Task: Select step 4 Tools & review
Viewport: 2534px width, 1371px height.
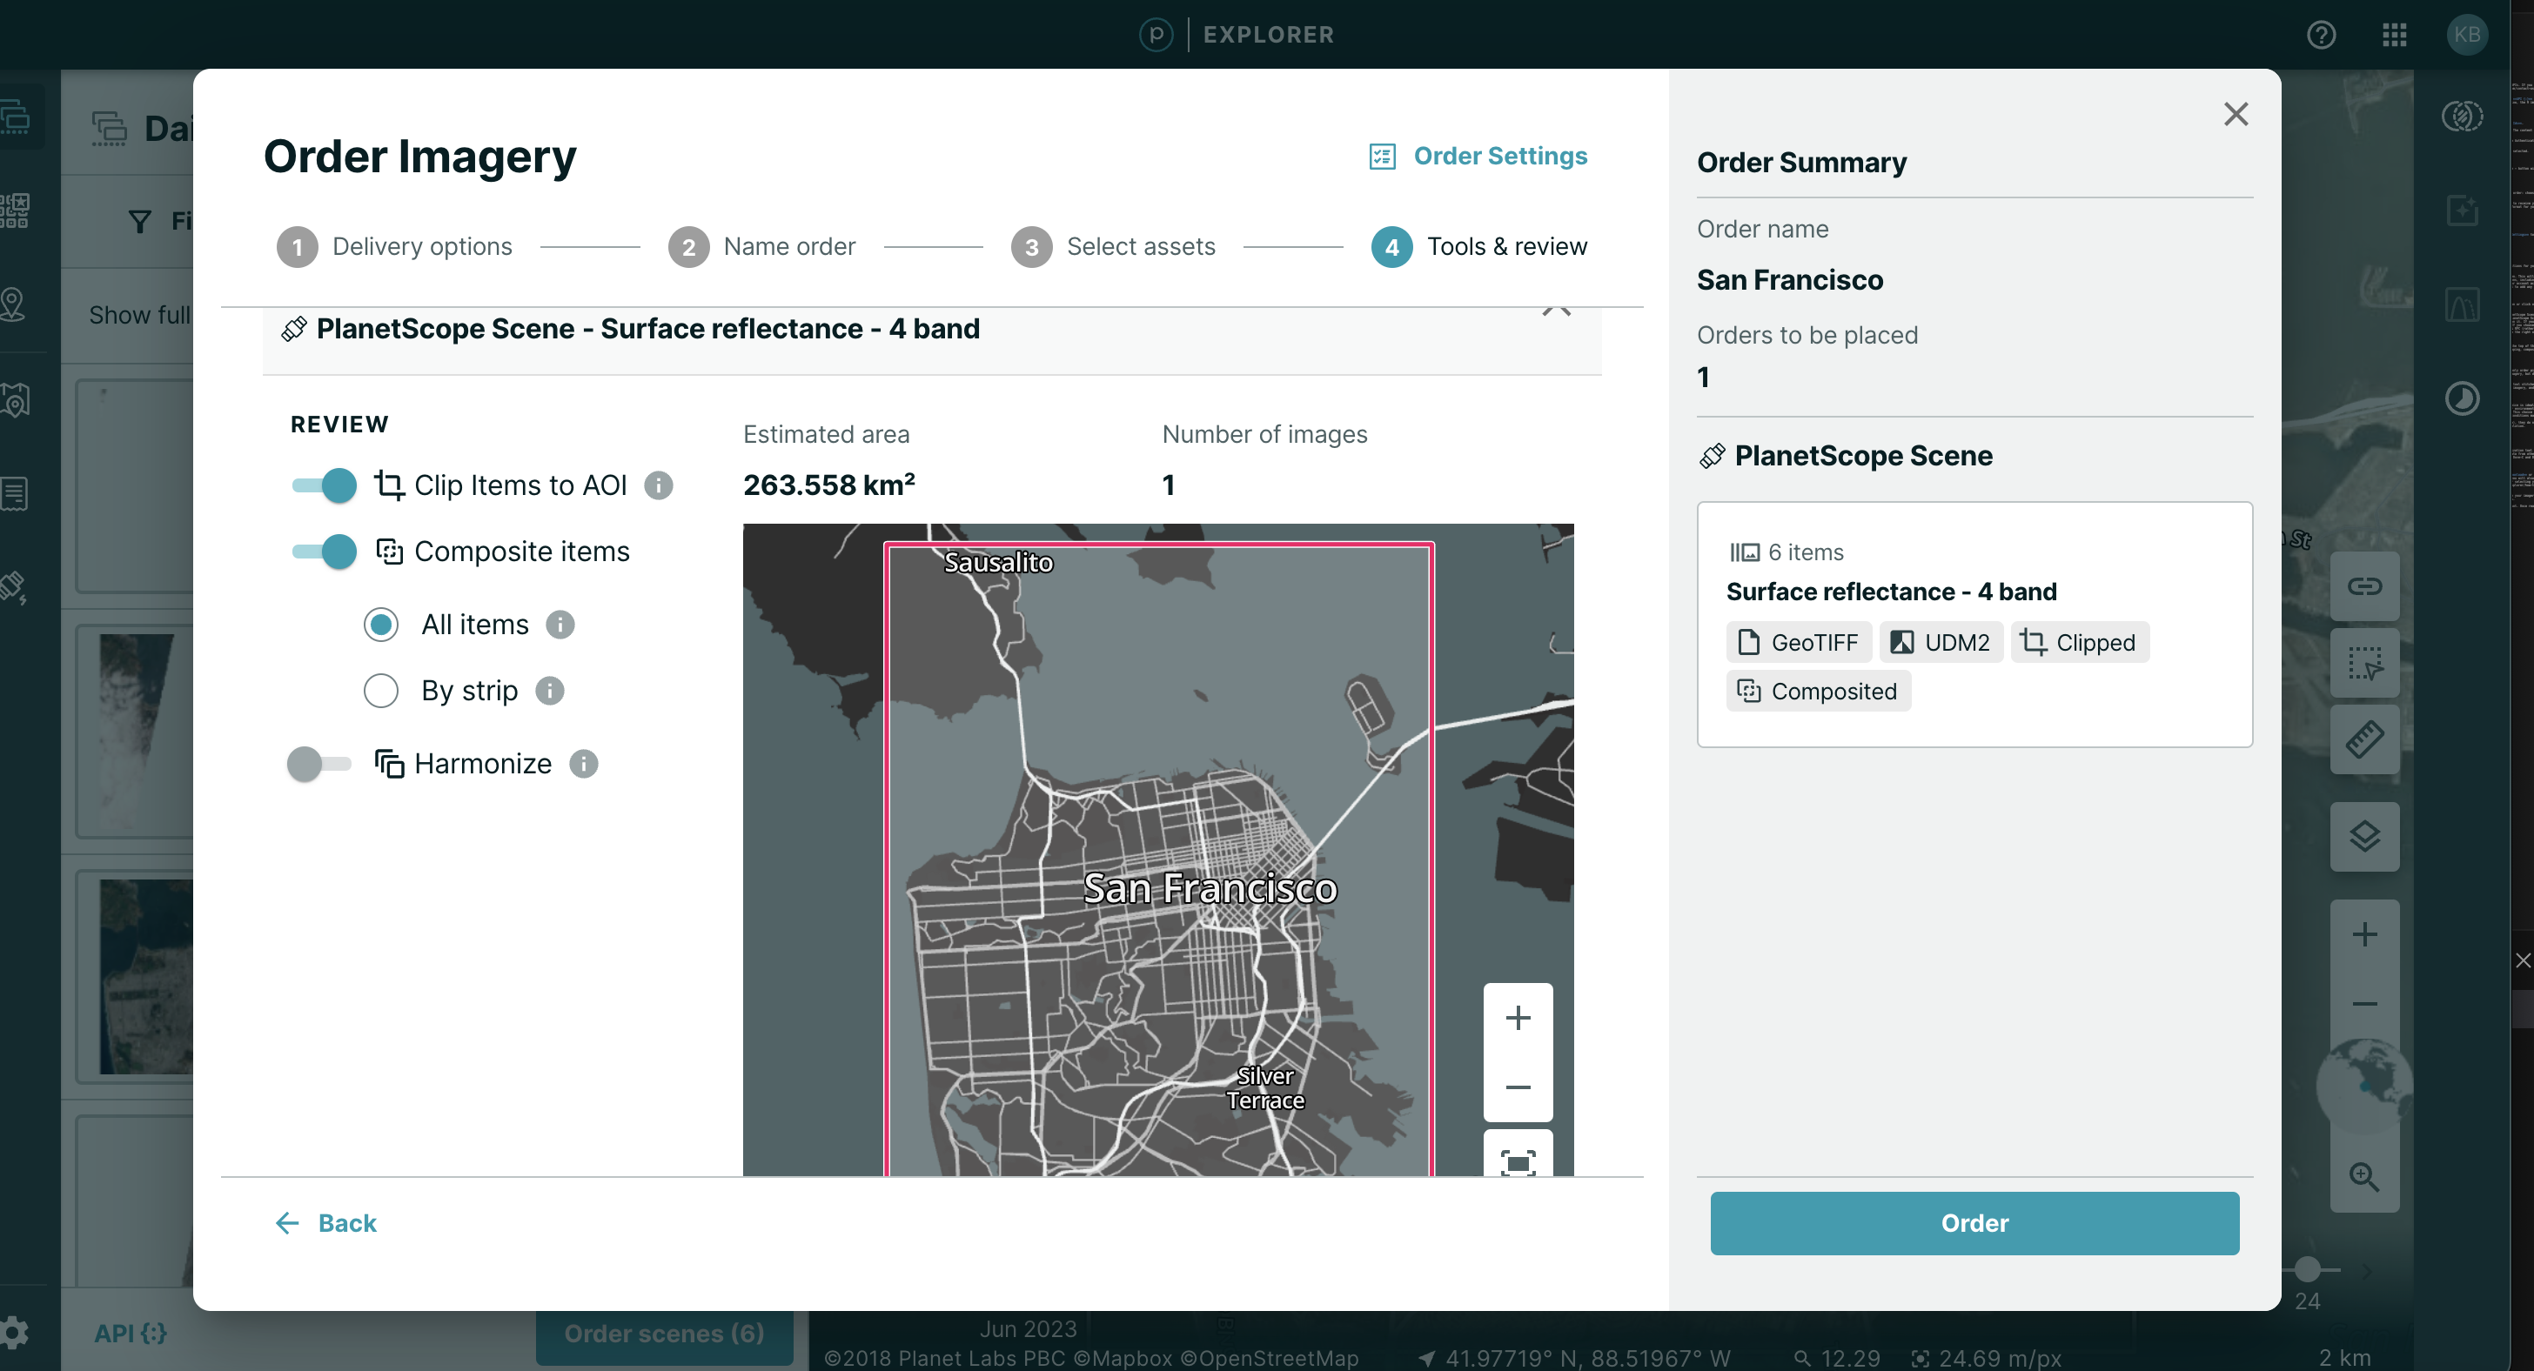Action: [1479, 247]
